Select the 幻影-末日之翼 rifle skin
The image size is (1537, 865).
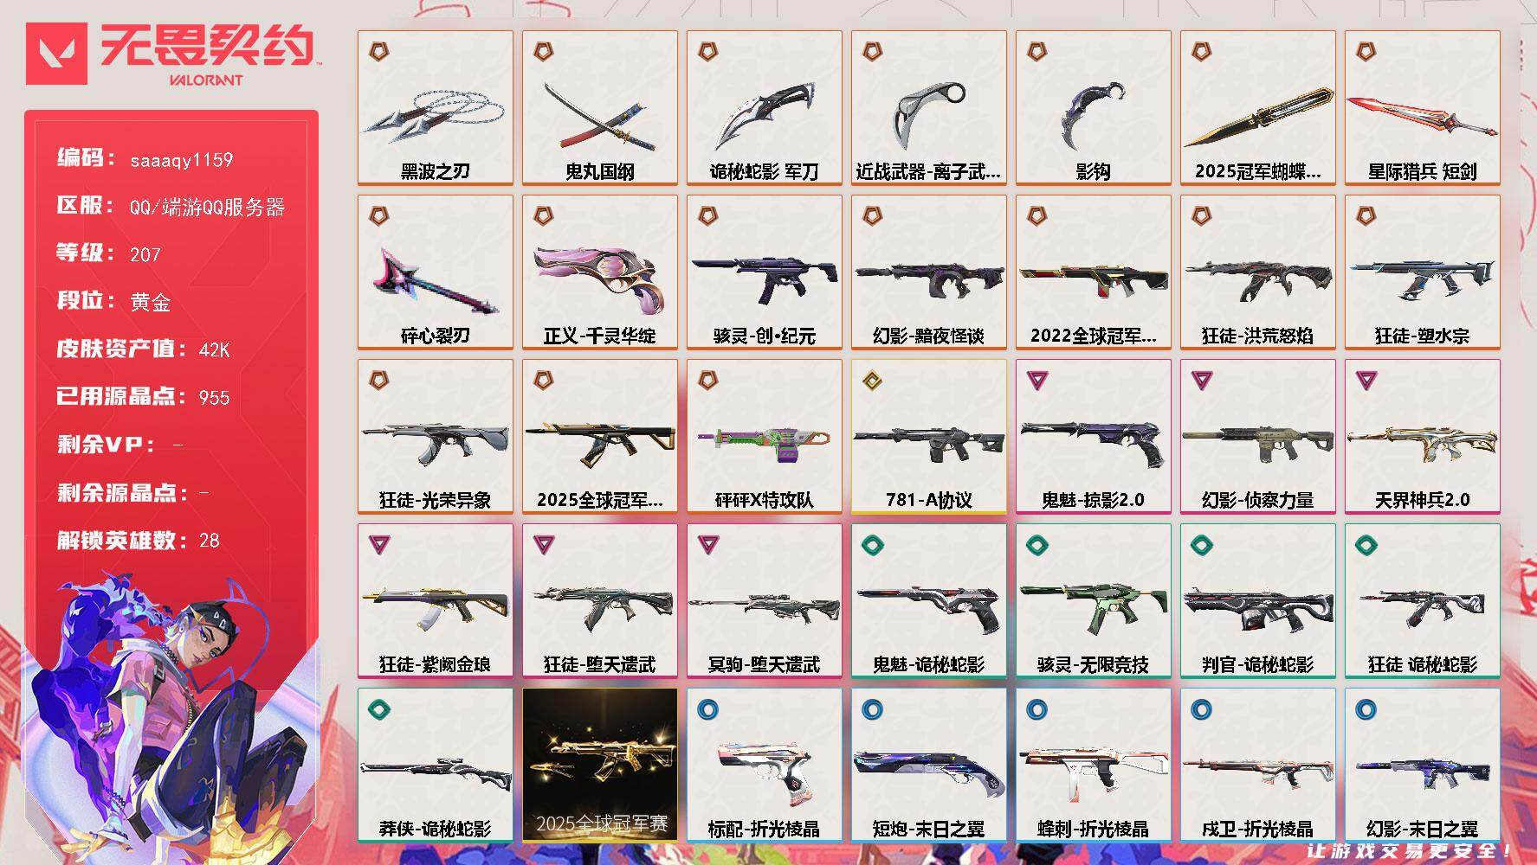click(x=1423, y=766)
